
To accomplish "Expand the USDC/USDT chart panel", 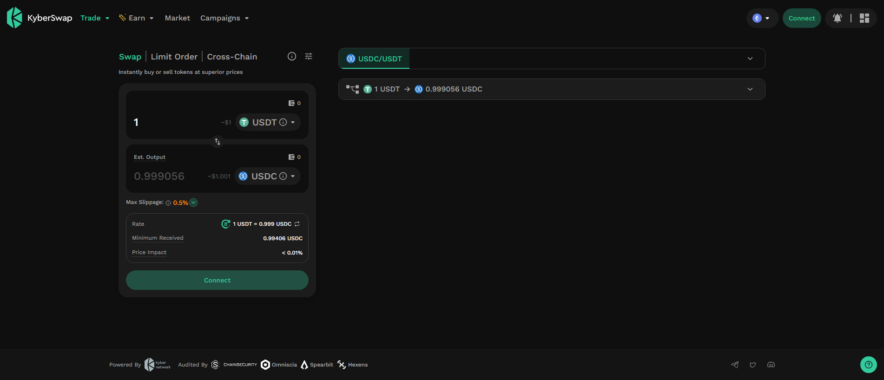I will tap(750, 59).
